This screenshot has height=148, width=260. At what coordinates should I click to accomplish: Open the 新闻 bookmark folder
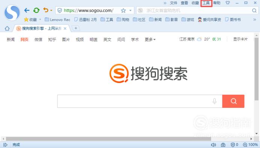(156, 20)
